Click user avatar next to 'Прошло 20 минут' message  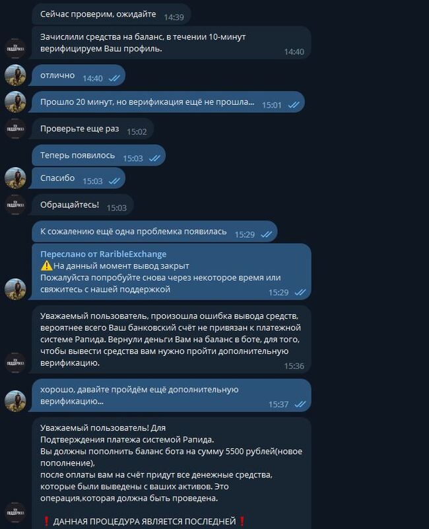click(15, 102)
